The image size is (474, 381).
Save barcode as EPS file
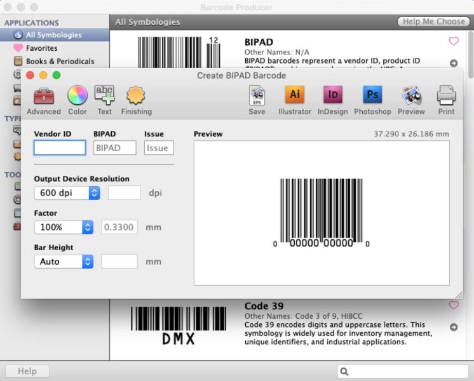[x=257, y=101]
